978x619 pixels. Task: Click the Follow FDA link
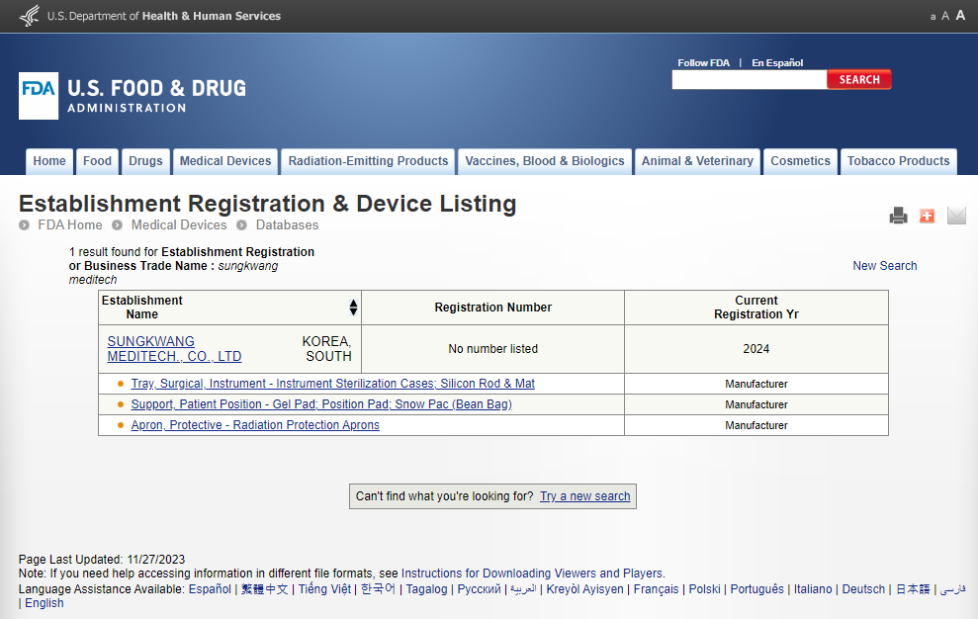(x=703, y=63)
